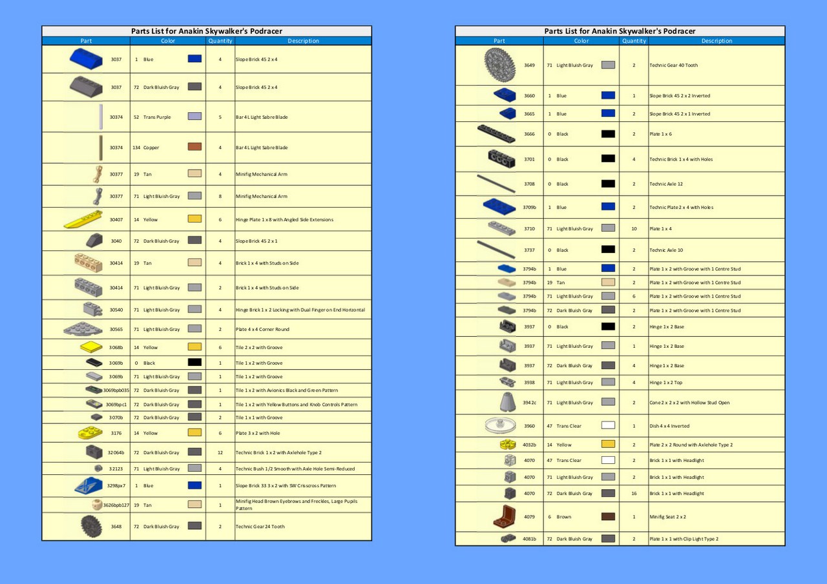Click the 30565 corner round plate image
The width and height of the screenshot is (827, 584).
click(x=83, y=329)
